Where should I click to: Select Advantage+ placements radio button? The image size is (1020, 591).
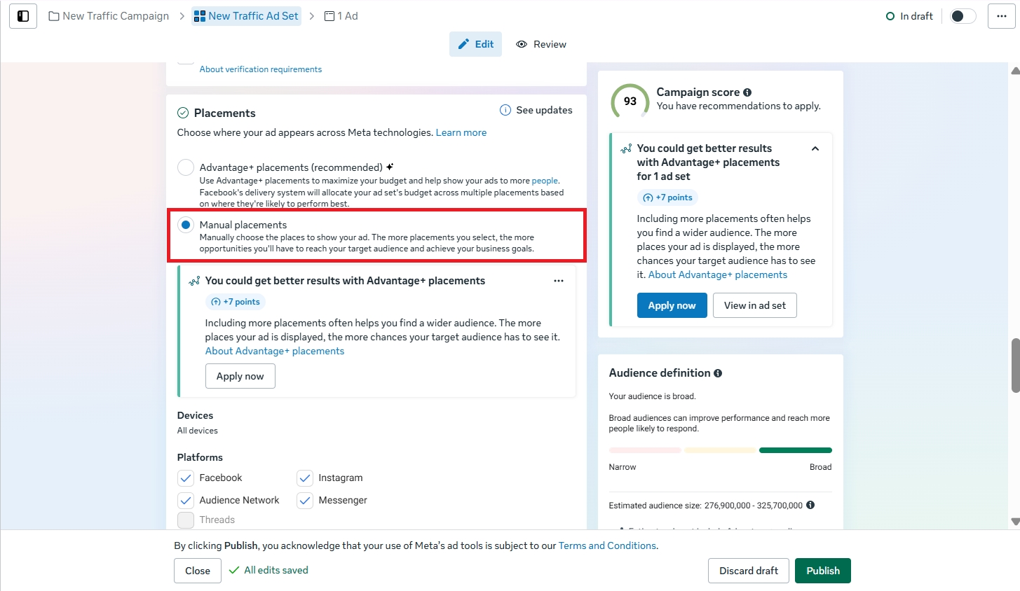pos(186,167)
